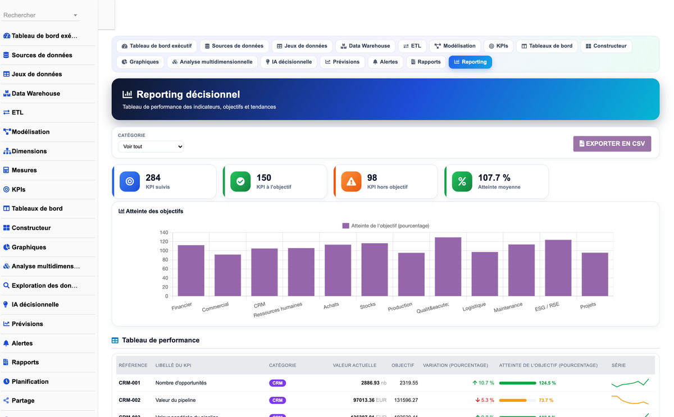The image size is (674, 417).
Task: Click the blue target icon on KPI suivis card
Action: click(x=130, y=181)
